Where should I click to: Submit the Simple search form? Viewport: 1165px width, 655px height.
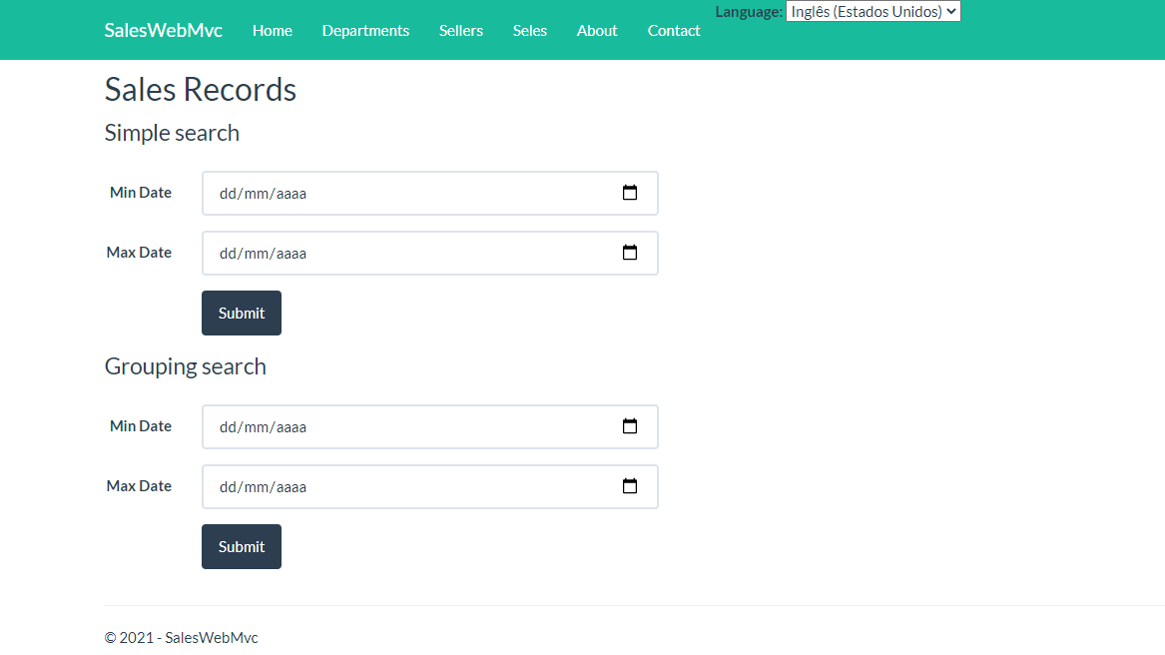[x=241, y=313]
